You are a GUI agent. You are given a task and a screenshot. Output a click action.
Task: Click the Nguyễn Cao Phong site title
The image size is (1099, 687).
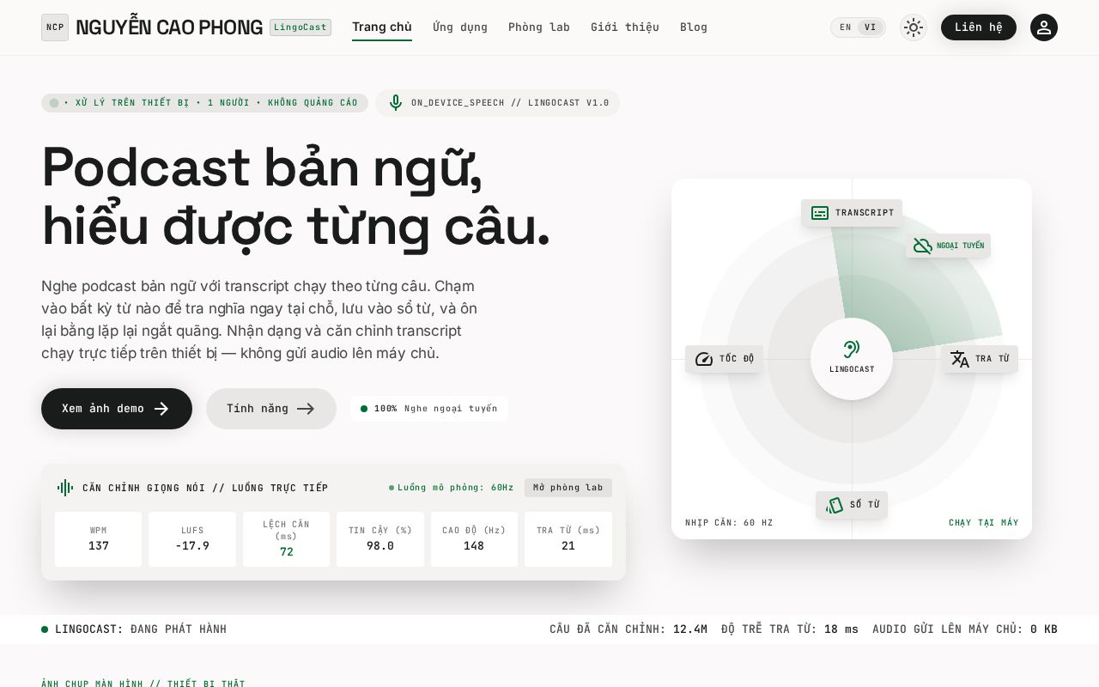pyautogui.click(x=169, y=27)
